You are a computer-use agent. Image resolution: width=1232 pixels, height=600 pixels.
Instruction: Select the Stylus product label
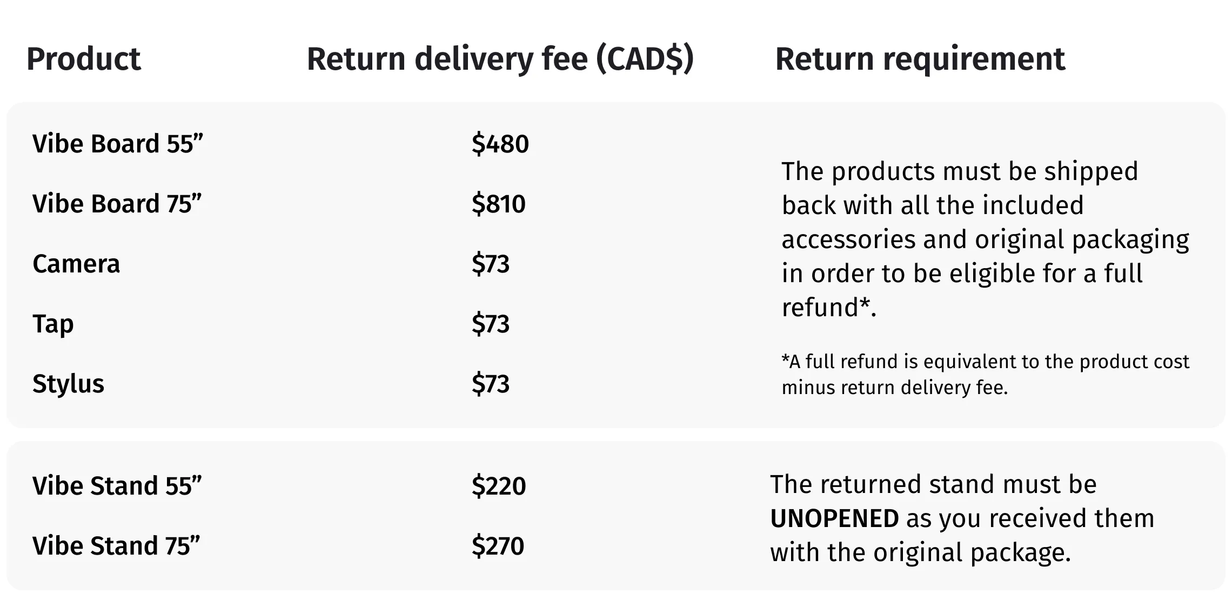tap(68, 384)
